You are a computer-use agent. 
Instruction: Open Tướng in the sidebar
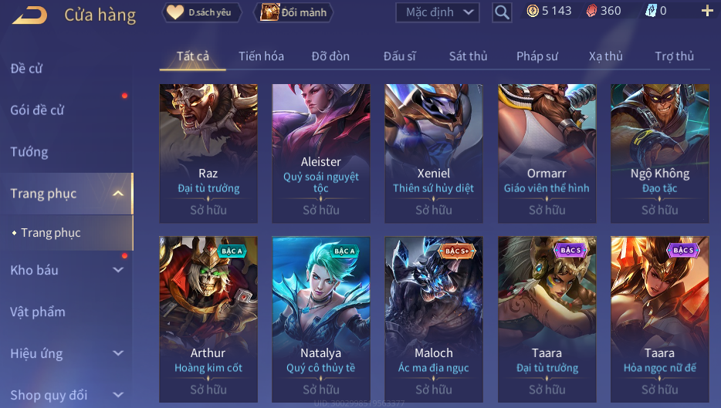[29, 152]
